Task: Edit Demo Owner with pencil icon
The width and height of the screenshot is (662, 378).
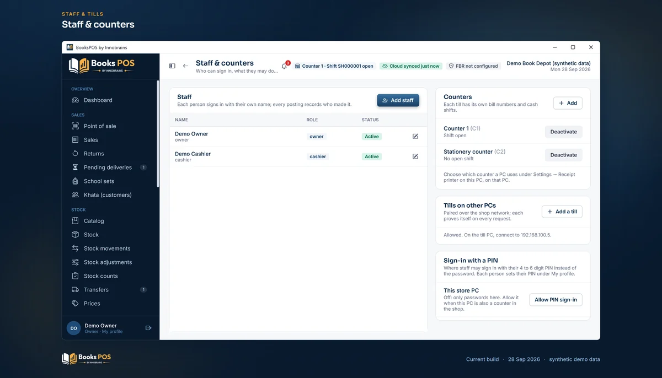Action: (x=415, y=137)
